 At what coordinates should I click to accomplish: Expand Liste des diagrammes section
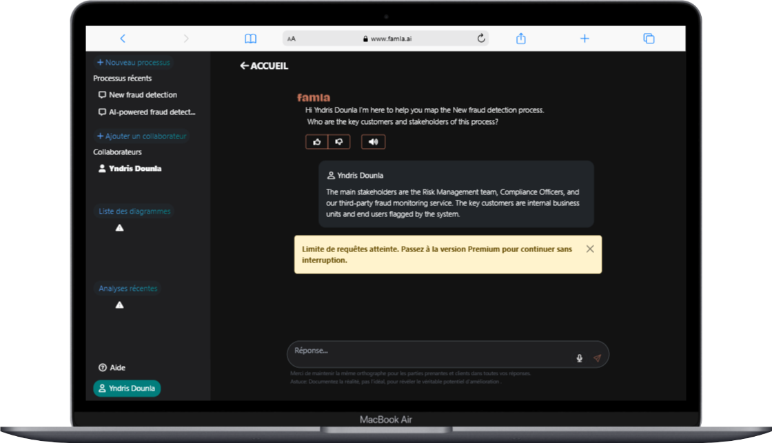134,211
